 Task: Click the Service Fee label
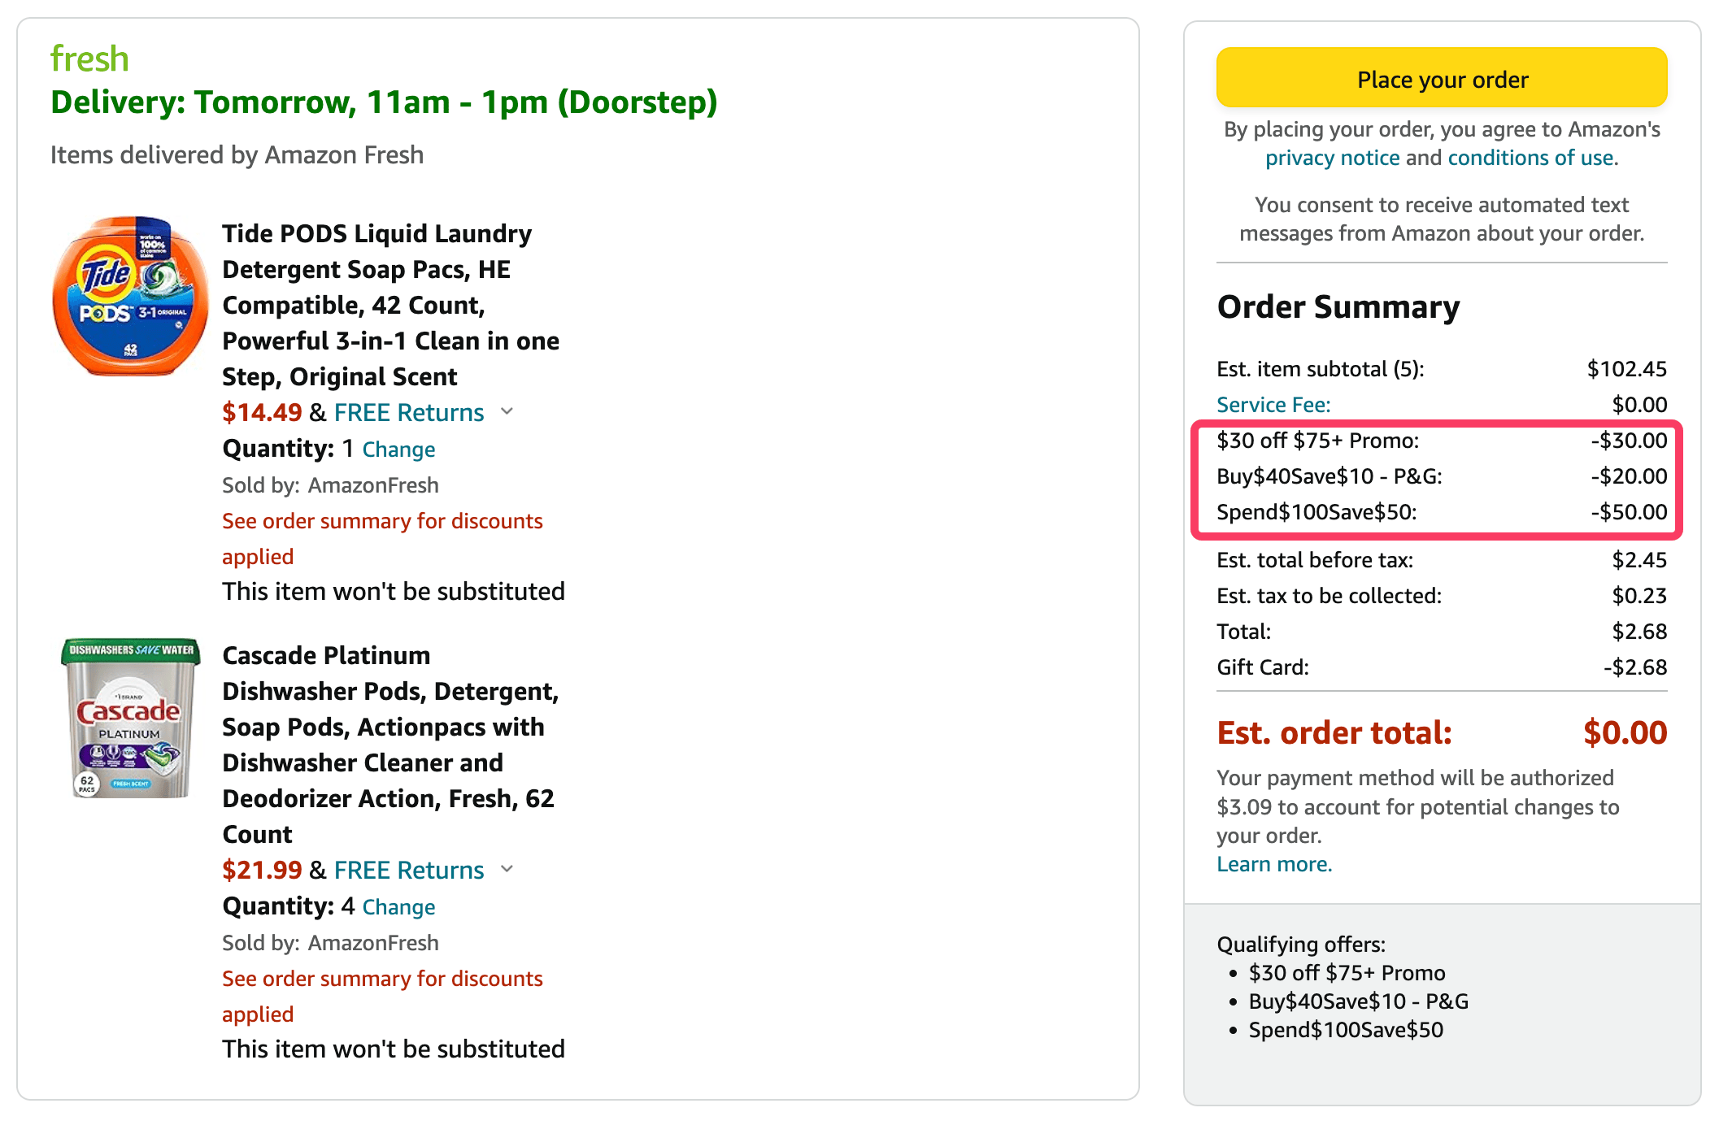click(x=1273, y=404)
